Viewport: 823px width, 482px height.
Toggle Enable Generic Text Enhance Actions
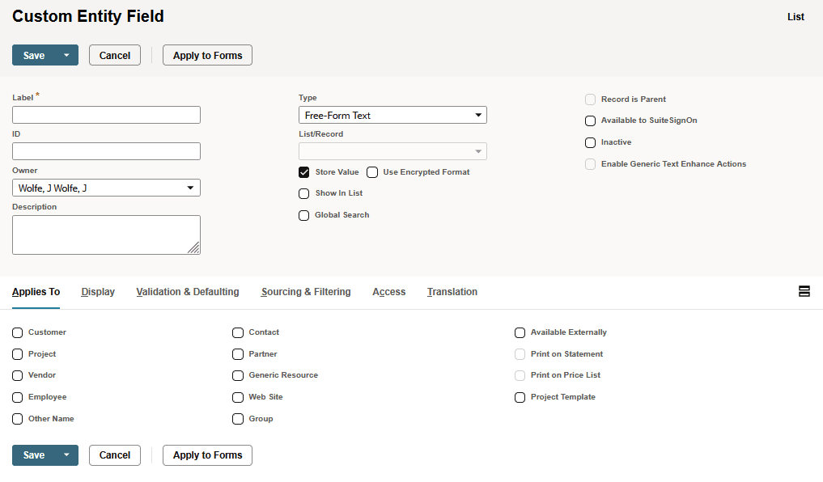[591, 164]
